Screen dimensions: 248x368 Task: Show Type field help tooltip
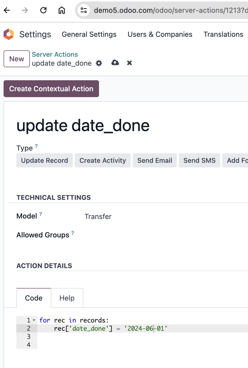36,146
